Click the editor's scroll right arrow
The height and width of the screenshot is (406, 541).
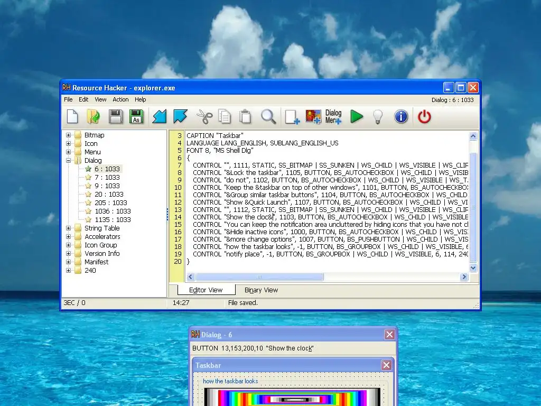pyautogui.click(x=464, y=276)
